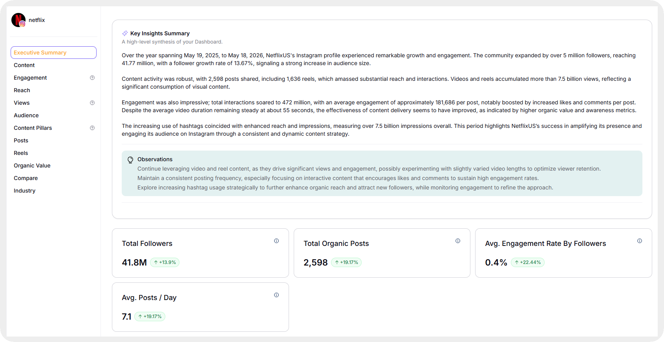Click the +19.17% badge beside 2,598

(x=346, y=262)
